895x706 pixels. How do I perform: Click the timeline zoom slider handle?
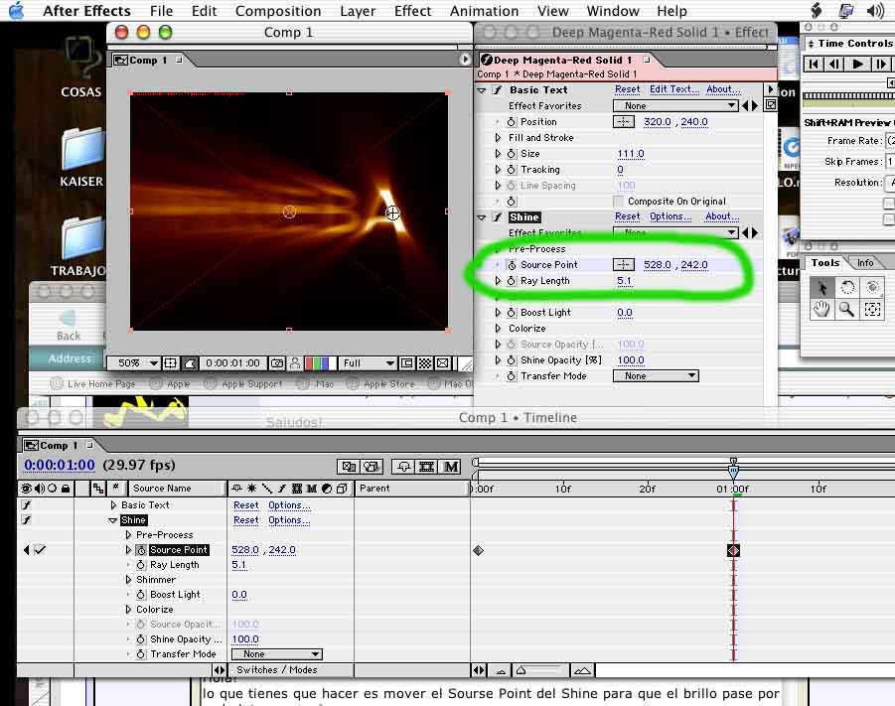click(x=522, y=670)
